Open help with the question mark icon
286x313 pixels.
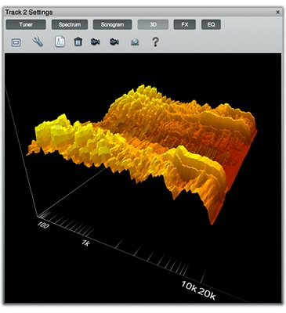155,41
